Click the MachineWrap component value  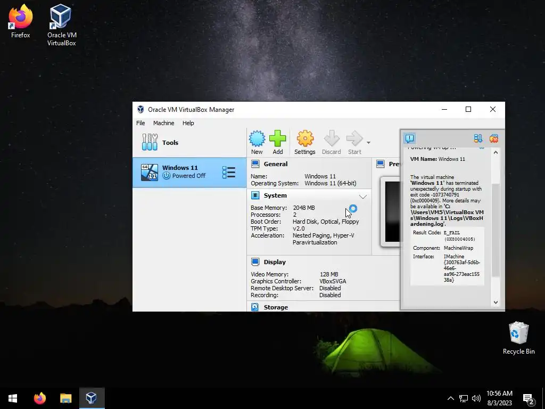pos(458,248)
